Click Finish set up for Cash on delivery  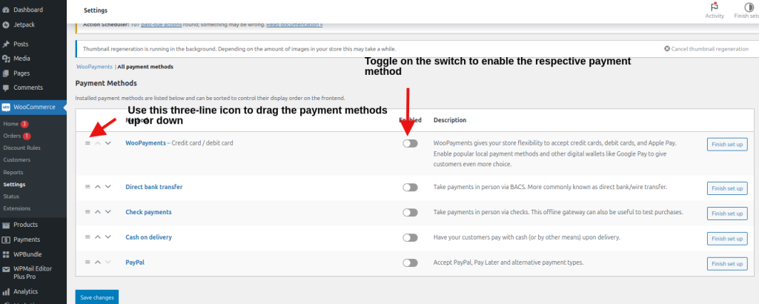tap(727, 239)
